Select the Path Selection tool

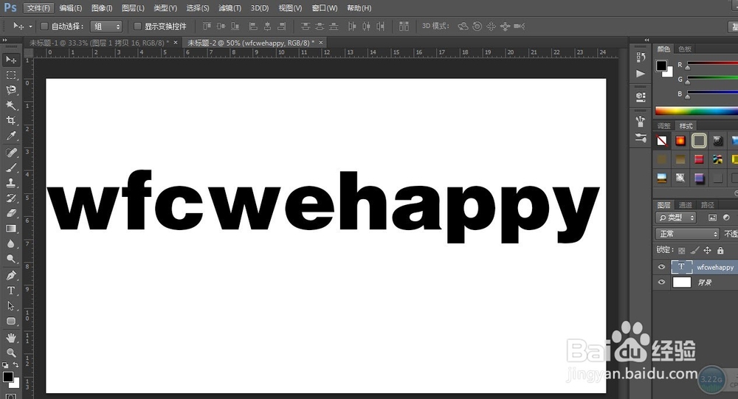[11, 306]
